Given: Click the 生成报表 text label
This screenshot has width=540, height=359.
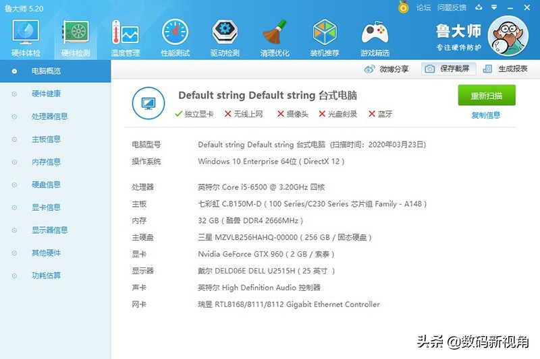Looking at the screenshot, I should point(513,69).
